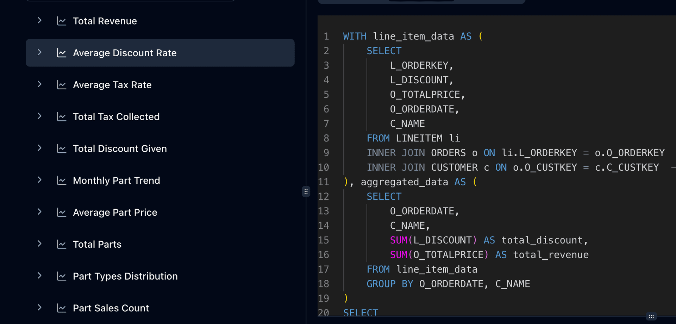This screenshot has width=676, height=324.
Task: Click the GROUP BY clause on line 18
Action: 448,284
